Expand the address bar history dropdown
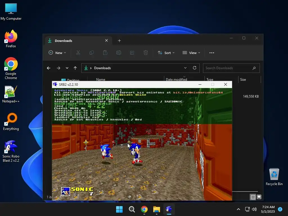The width and height of the screenshot is (288, 216). (x=185, y=68)
